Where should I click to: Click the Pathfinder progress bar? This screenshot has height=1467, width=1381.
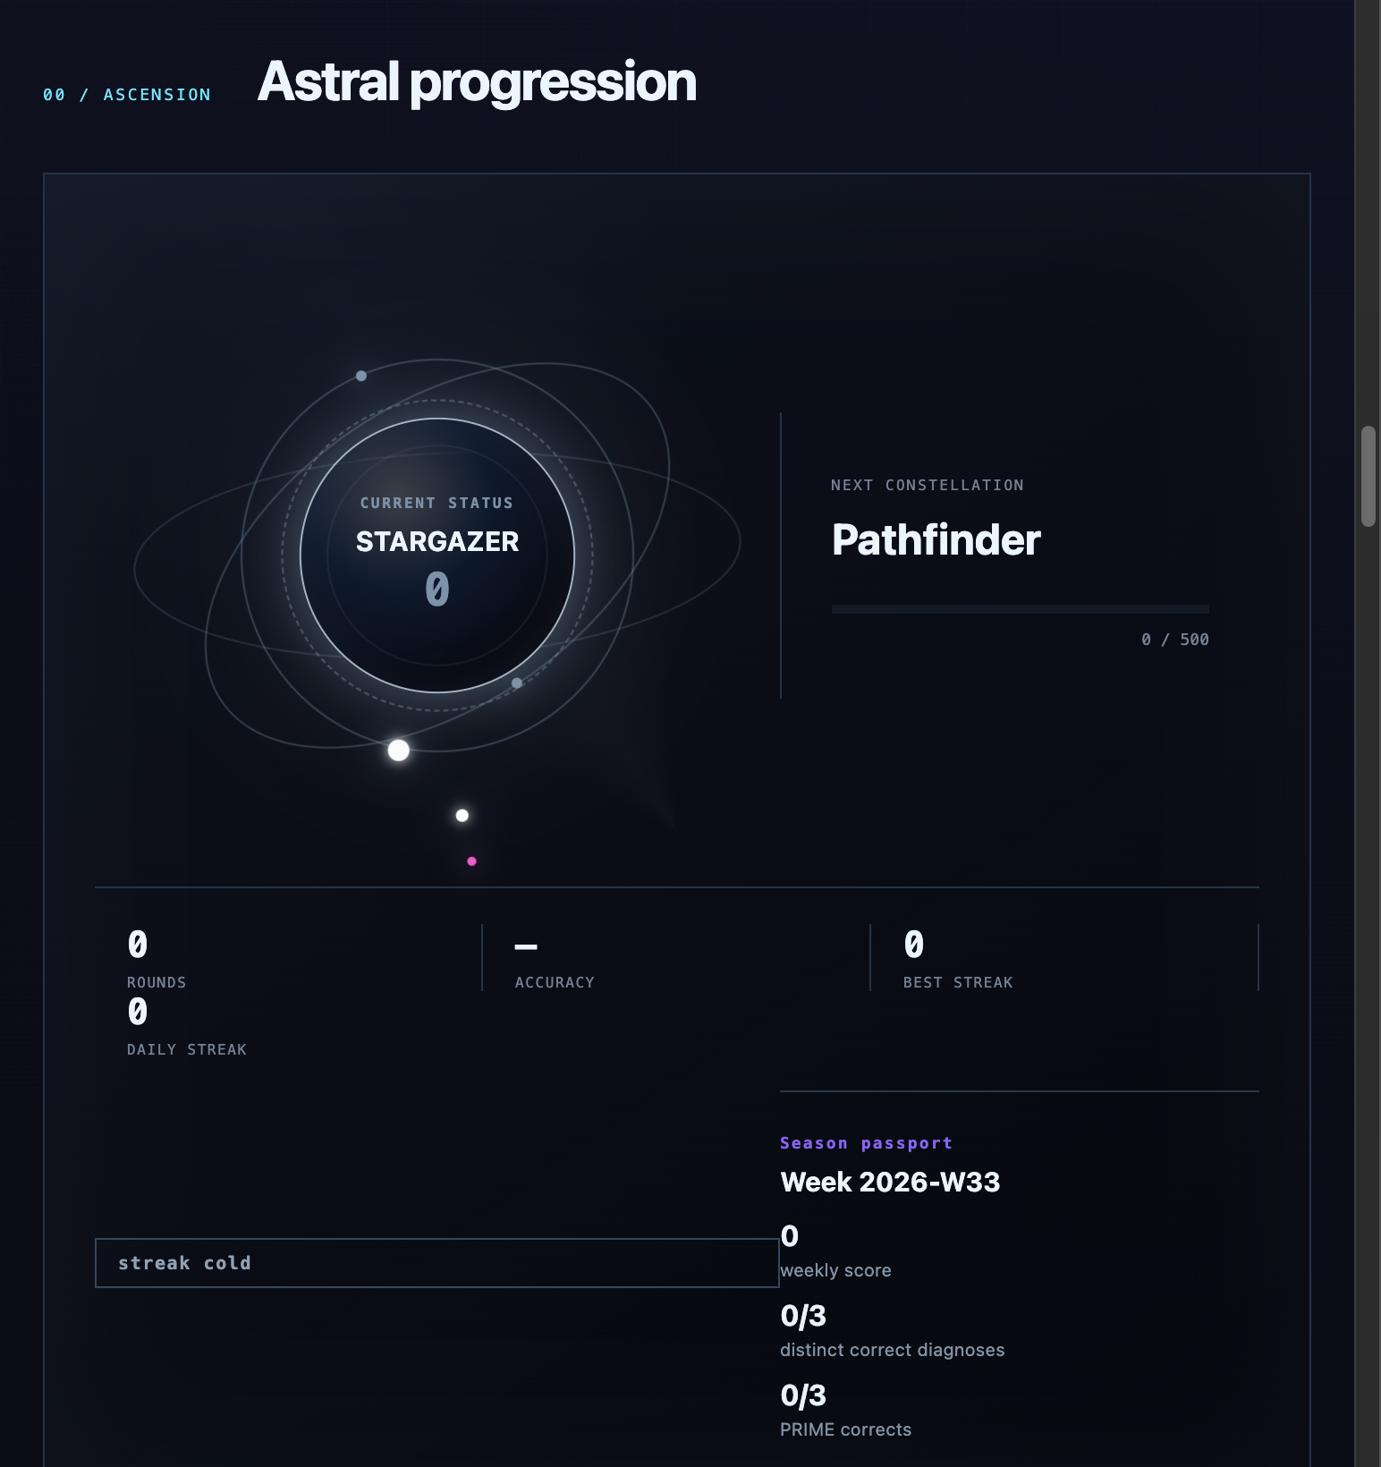[1021, 609]
